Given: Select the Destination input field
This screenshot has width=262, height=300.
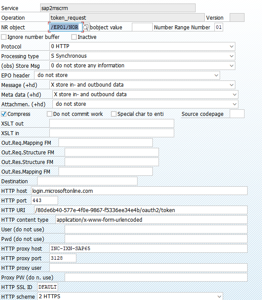Looking at the screenshot, I should point(87,181).
